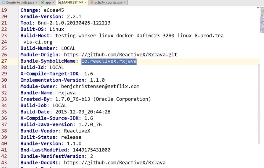Screen dimensions: 264x168
Task: Click the Tool value Bnd-2.1.0.20130426-122213
Action: pos(74,23)
